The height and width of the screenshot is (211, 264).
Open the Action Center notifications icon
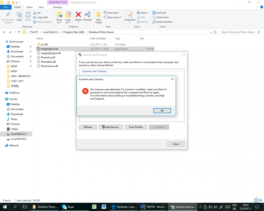[x=257, y=207]
